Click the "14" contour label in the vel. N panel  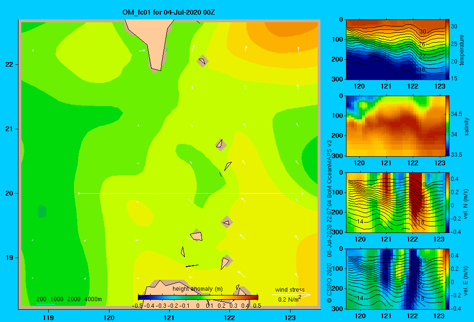(x=360, y=222)
